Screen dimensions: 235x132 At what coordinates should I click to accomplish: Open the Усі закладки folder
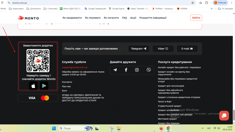click(x=226, y=9)
